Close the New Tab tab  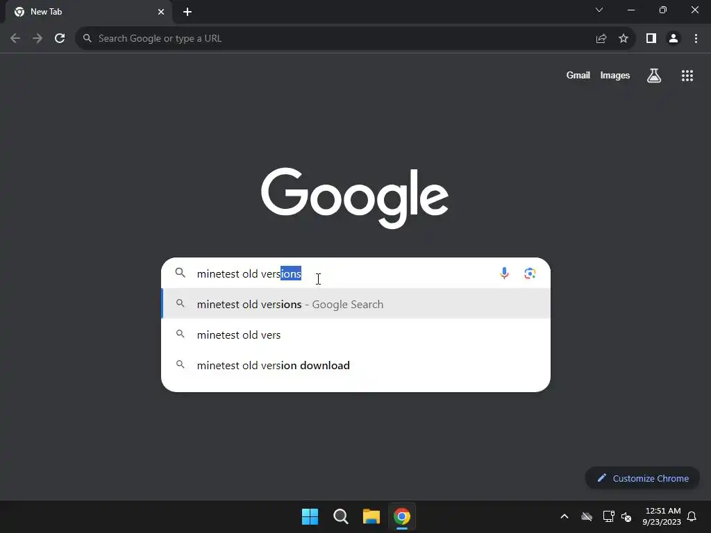161,12
